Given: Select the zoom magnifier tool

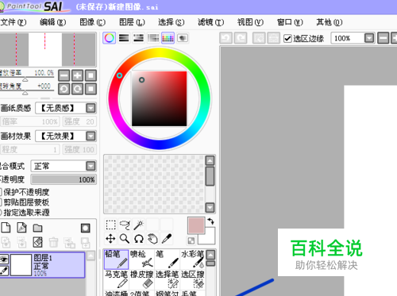Looking at the screenshot, I should pyautogui.click(x=125, y=239).
